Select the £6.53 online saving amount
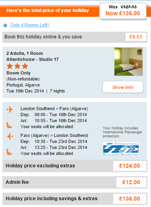Screen dimensions: 151x207 (136, 37)
